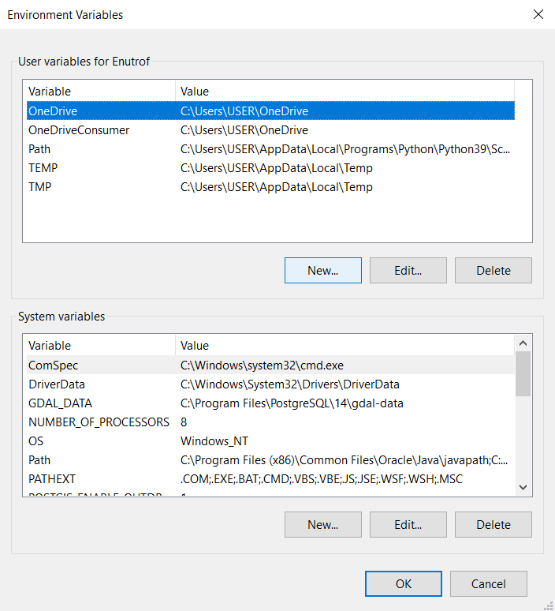Select the OneDriveConsumer user variable
This screenshot has width=555, height=611.
270,130
